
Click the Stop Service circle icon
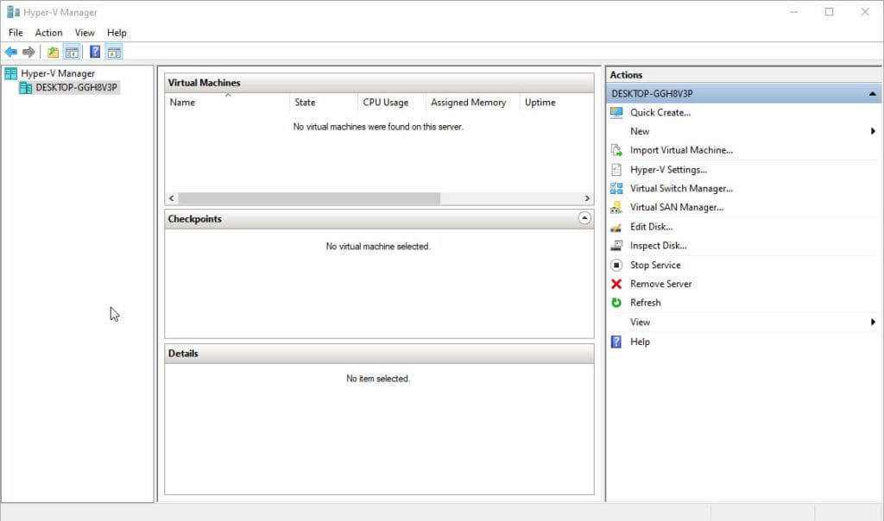point(616,265)
